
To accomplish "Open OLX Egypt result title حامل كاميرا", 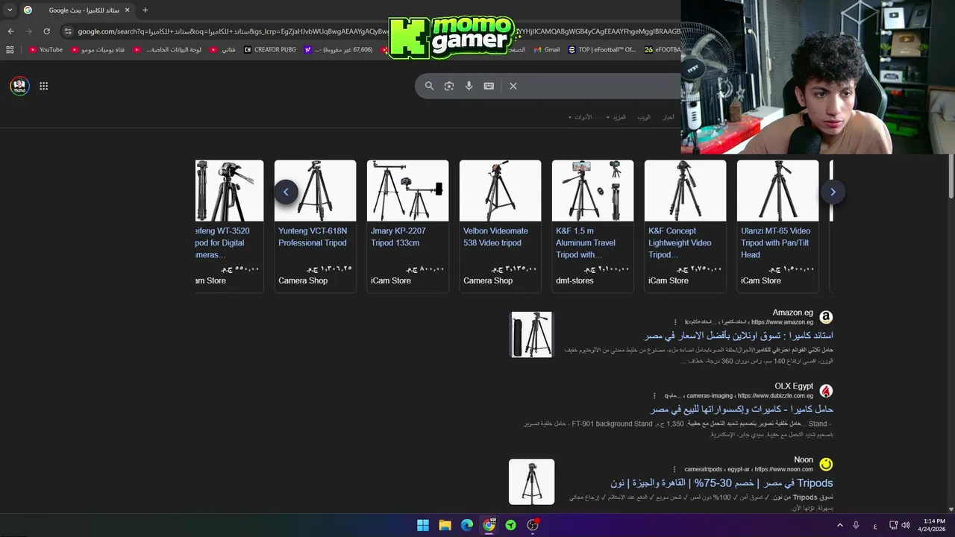I will click(742, 409).
